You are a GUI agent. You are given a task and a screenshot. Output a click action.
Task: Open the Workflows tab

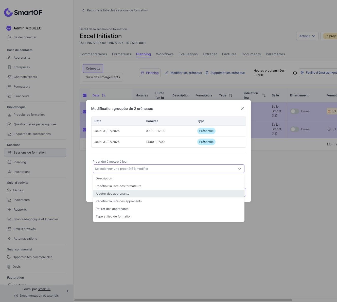165,54
